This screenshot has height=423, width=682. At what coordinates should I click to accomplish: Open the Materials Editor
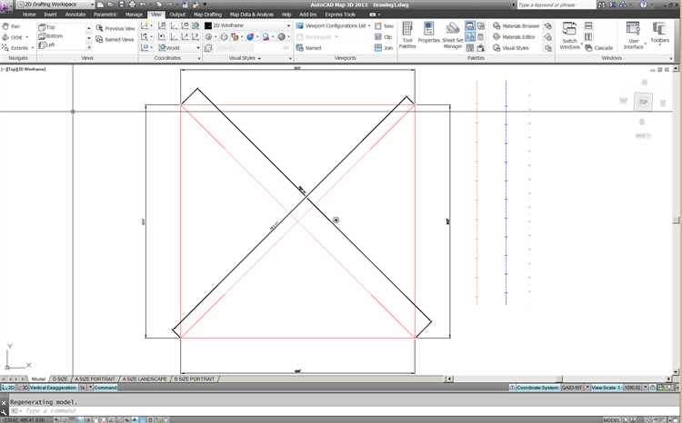pyautogui.click(x=514, y=37)
